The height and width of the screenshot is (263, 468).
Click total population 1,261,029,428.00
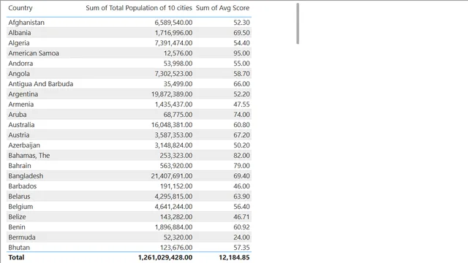tap(165, 257)
